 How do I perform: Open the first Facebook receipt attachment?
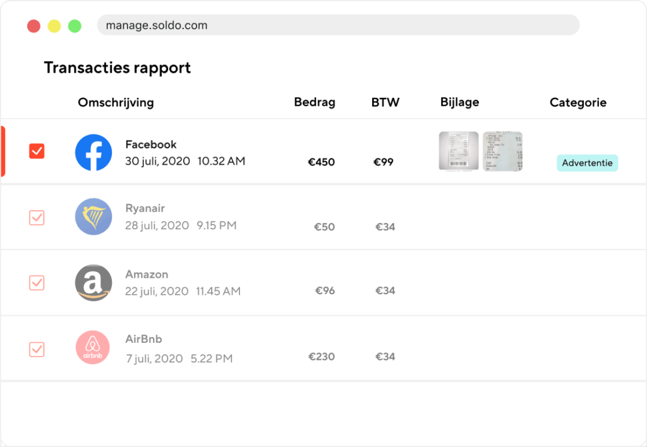pos(459,151)
